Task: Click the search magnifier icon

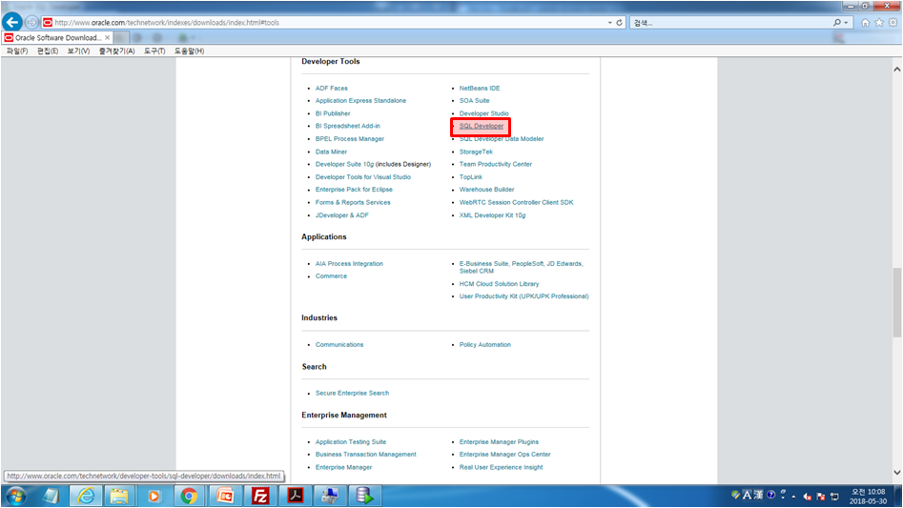Action: [x=837, y=23]
